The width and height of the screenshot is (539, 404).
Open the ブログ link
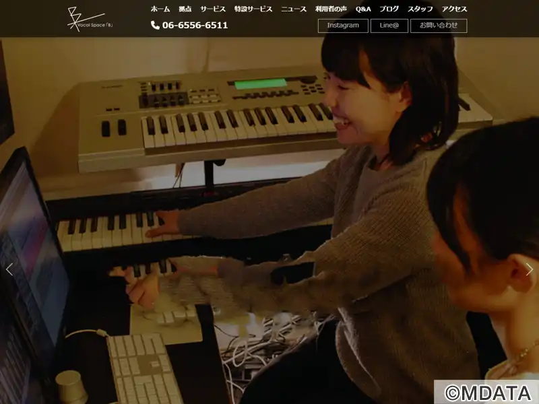coord(389,9)
